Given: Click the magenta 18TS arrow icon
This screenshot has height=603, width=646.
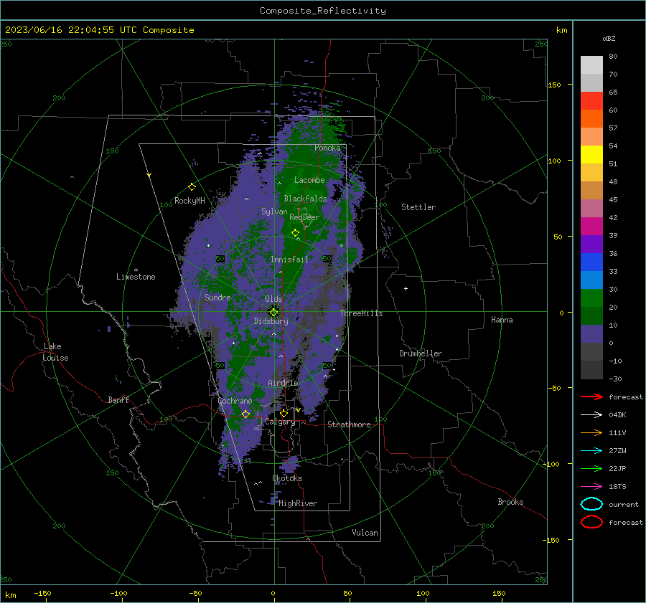Looking at the screenshot, I should (591, 487).
